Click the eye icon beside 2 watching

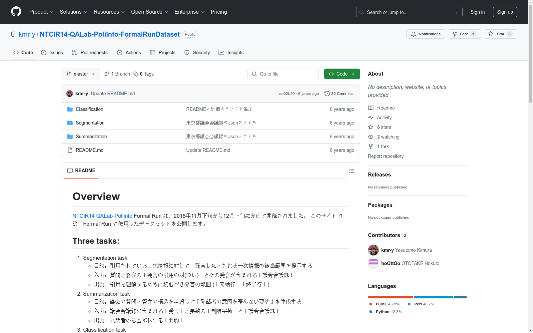(371, 137)
